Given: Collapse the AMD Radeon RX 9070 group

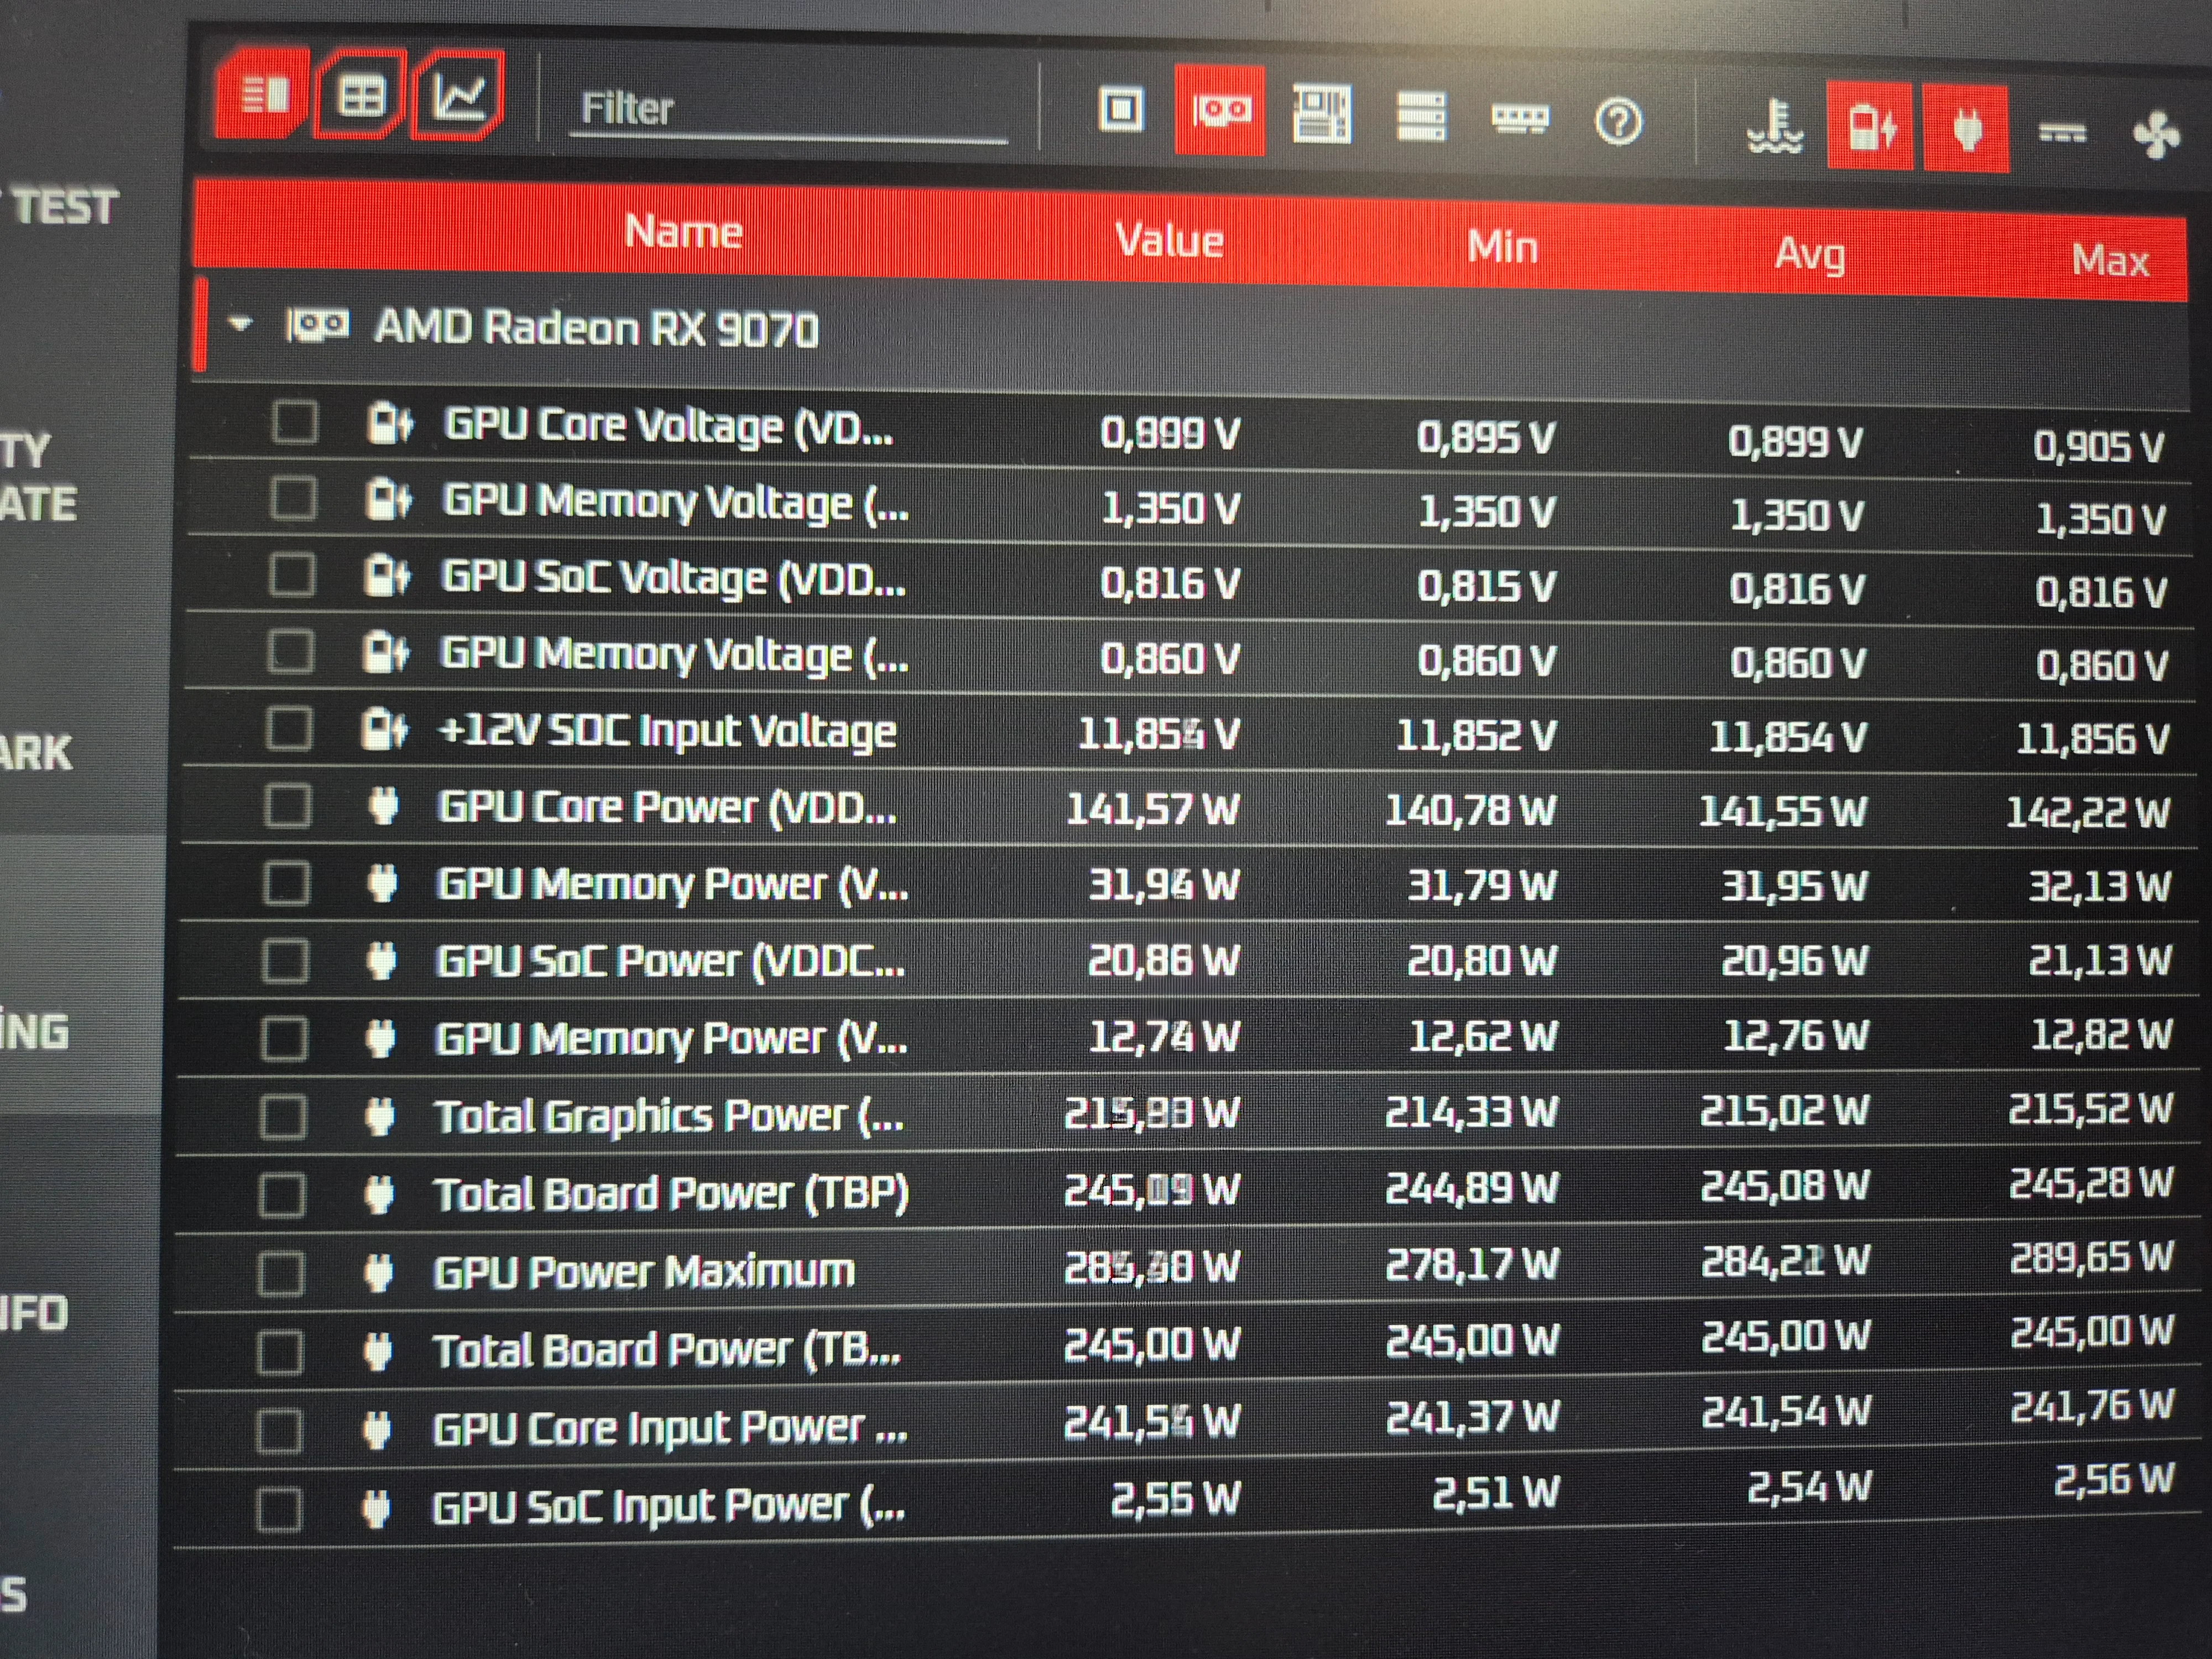Looking at the screenshot, I should coord(240,324).
